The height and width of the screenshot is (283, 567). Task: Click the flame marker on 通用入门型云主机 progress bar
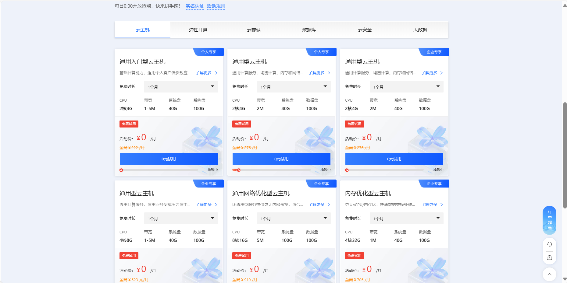click(x=121, y=170)
